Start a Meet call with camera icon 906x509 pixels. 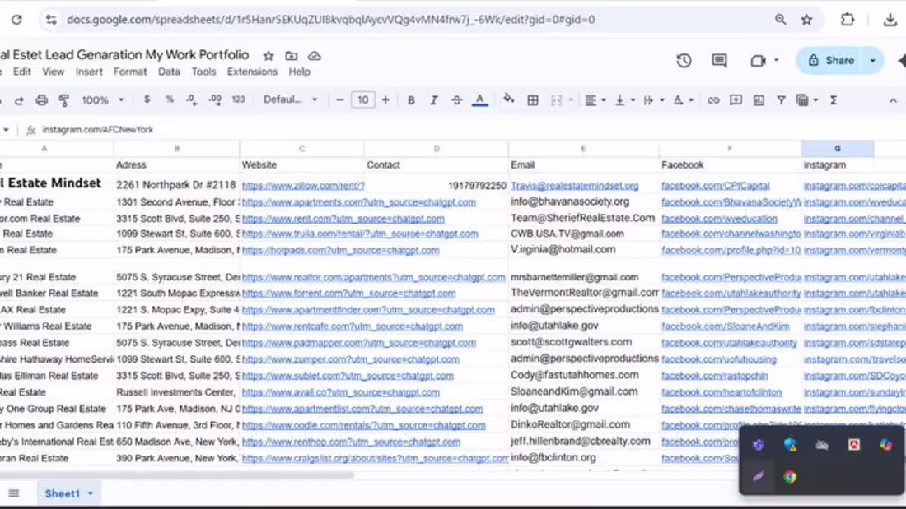click(758, 61)
